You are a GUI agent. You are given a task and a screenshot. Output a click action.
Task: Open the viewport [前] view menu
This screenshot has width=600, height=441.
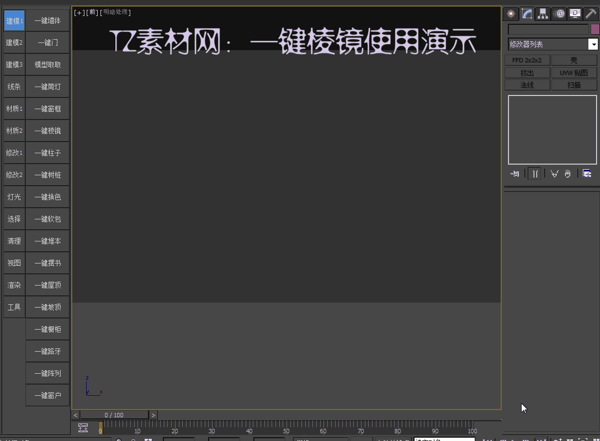[x=92, y=13]
